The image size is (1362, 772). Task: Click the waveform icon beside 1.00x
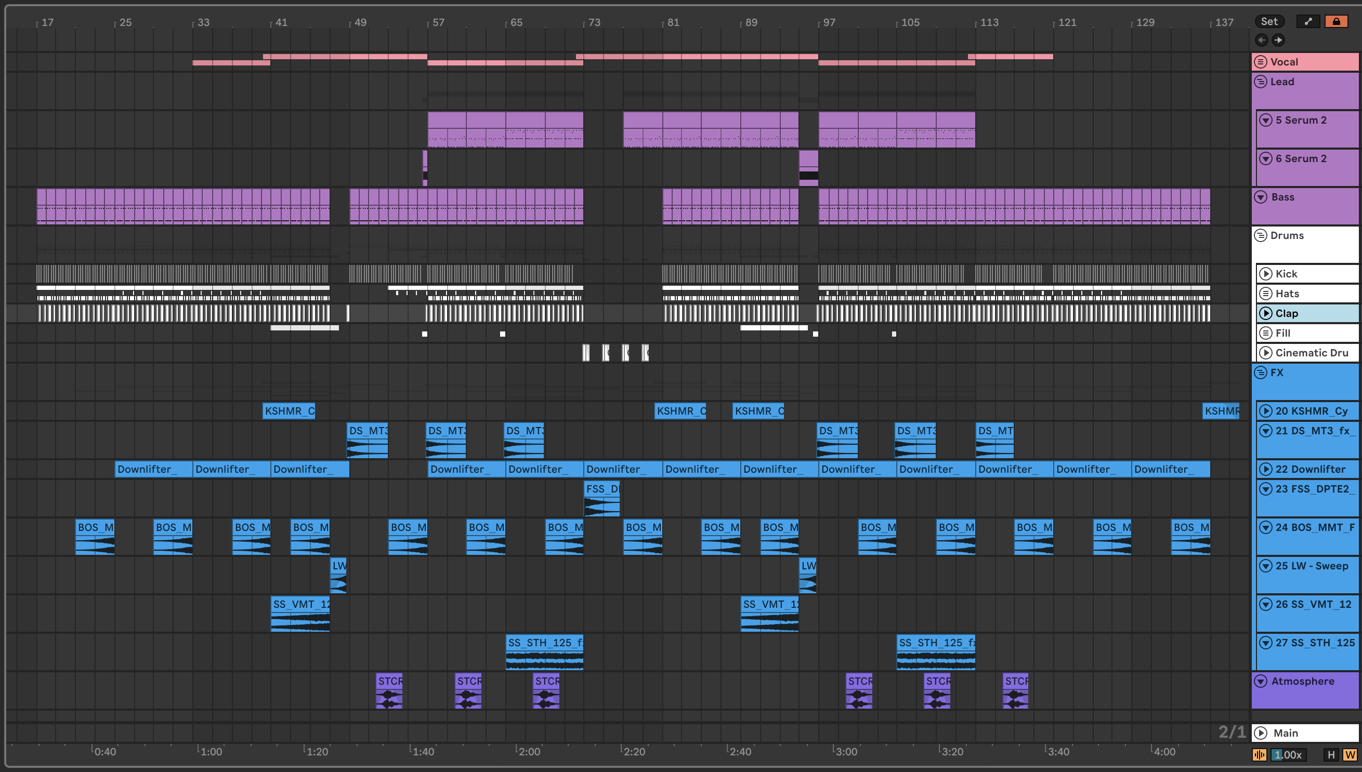coord(1259,754)
